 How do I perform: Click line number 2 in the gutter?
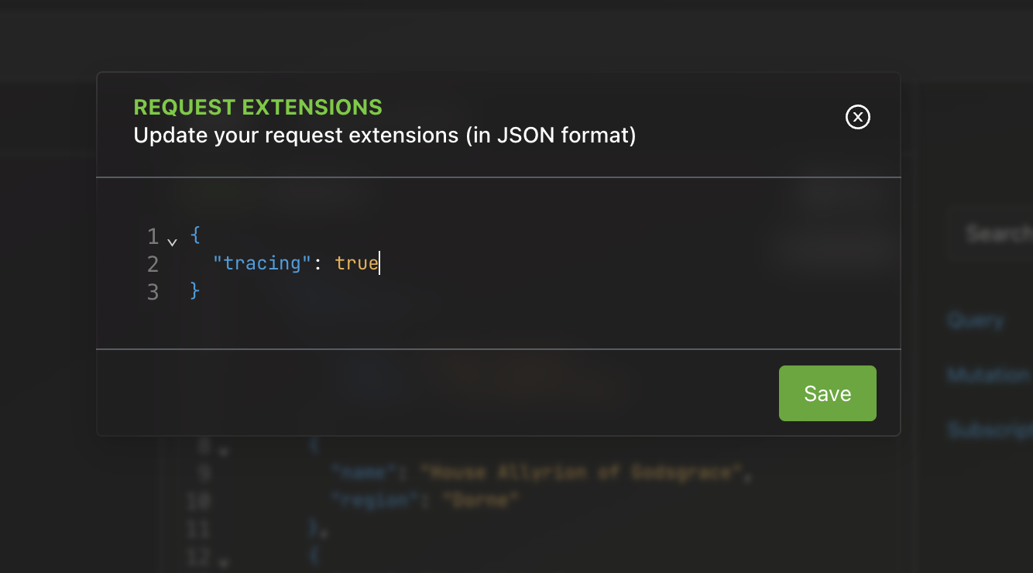[153, 264]
